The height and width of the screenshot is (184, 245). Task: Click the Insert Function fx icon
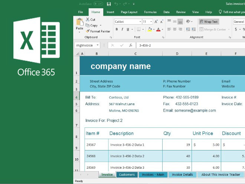pyautogui.click(x=131, y=45)
